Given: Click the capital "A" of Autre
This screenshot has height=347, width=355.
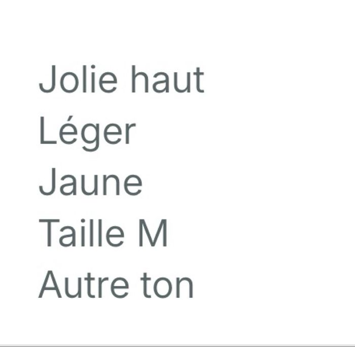Looking at the screenshot, I should [50, 284].
